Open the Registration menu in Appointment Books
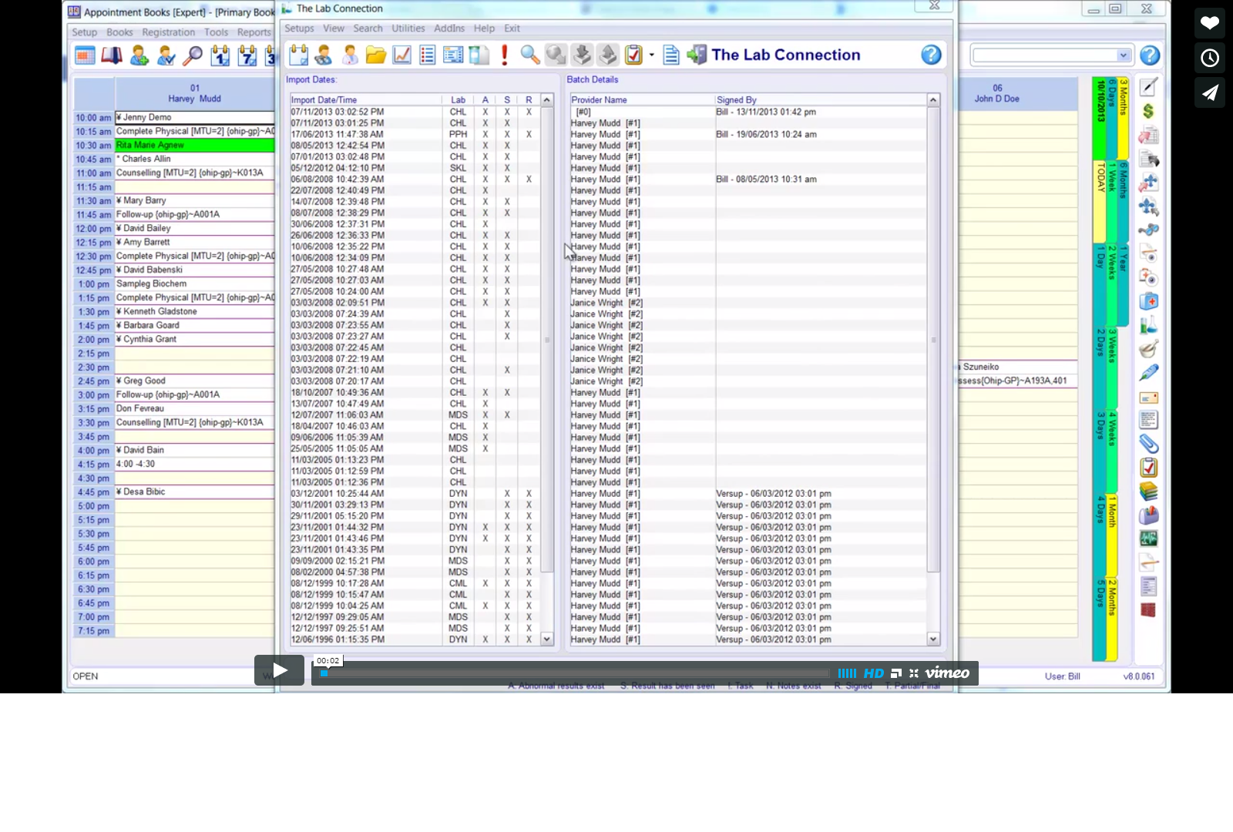The height and width of the screenshot is (832, 1233). pos(169,32)
